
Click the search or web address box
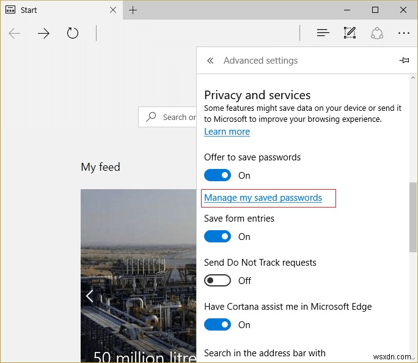[168, 117]
